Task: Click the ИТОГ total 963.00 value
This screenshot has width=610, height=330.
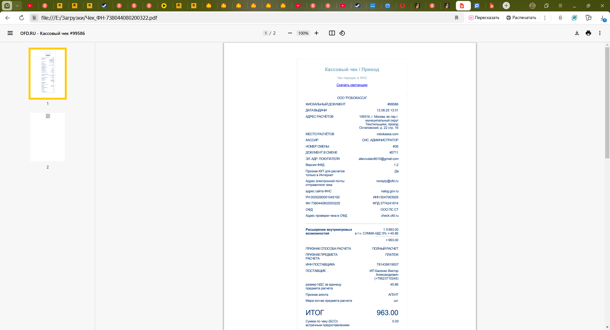Action: [x=387, y=313]
